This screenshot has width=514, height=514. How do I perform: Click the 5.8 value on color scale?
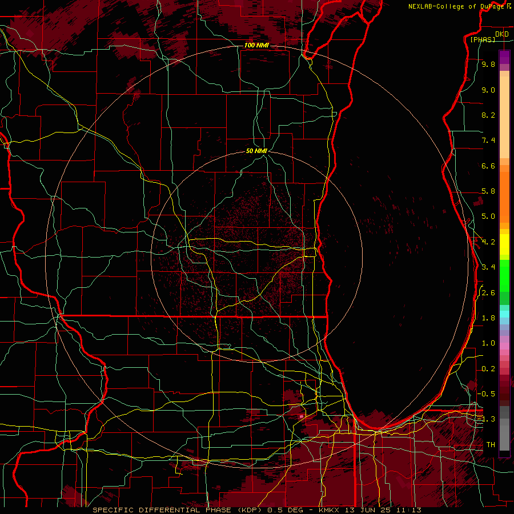point(488,191)
